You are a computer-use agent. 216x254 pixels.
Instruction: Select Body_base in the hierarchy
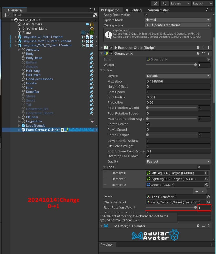34,58
